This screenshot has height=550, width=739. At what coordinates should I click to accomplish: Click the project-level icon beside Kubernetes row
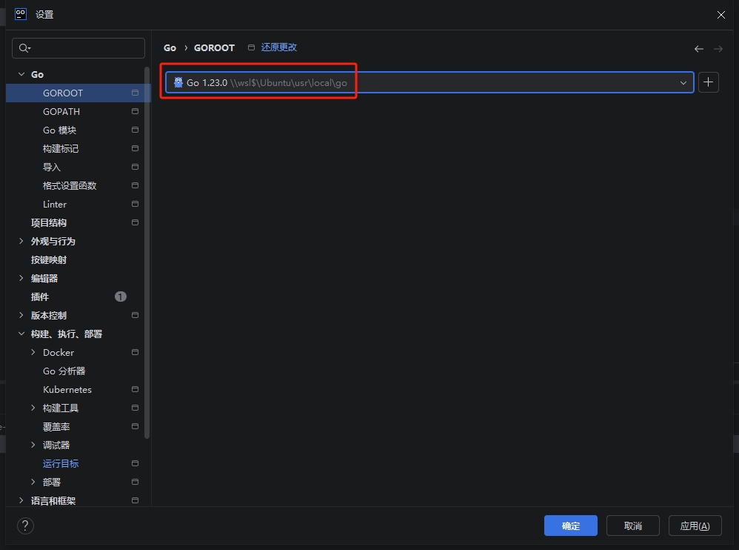point(135,389)
